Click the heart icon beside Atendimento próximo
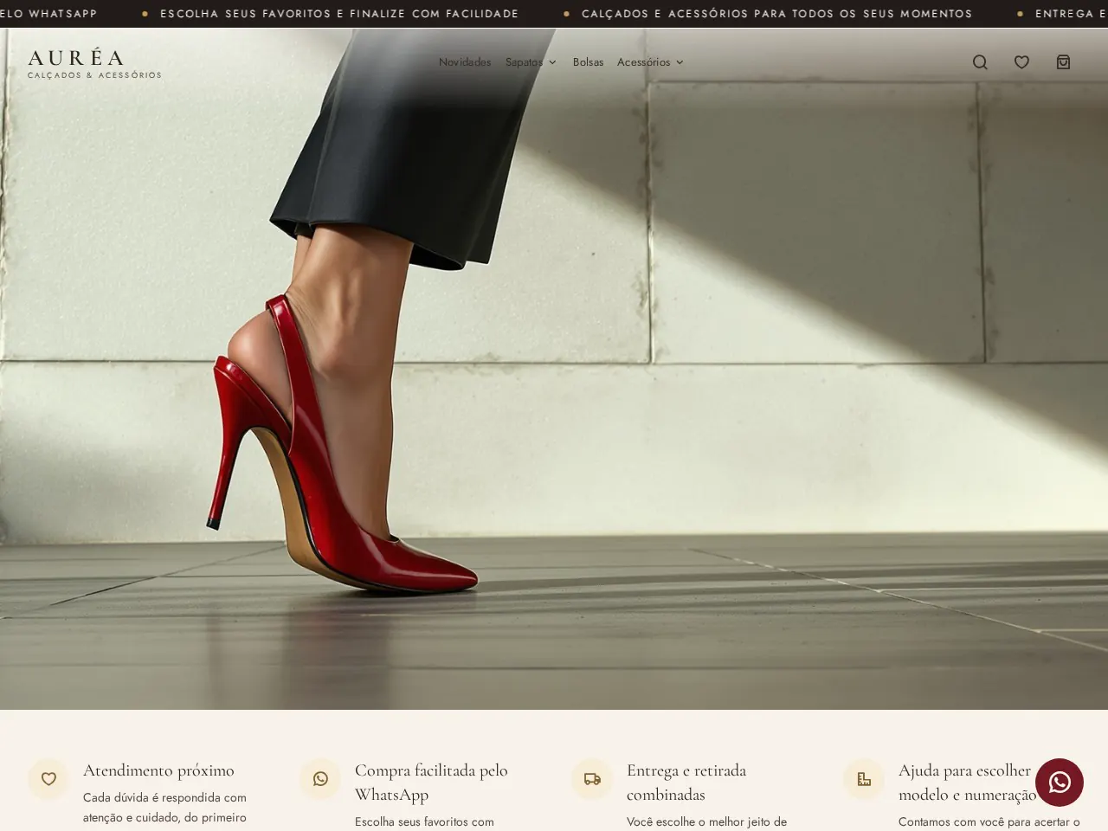 48,779
